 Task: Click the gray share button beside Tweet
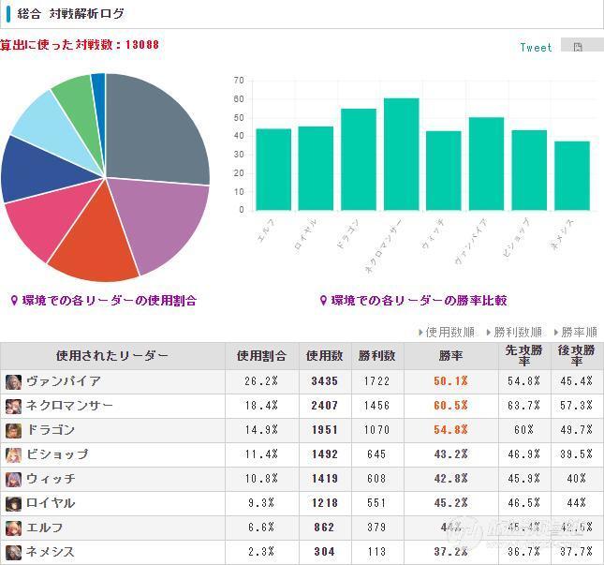click(582, 45)
